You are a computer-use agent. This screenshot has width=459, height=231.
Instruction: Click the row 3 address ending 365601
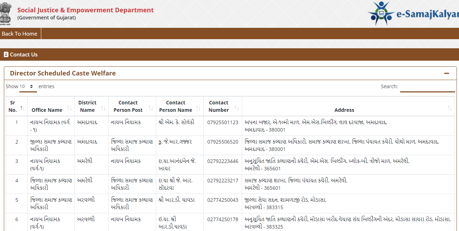327,165
